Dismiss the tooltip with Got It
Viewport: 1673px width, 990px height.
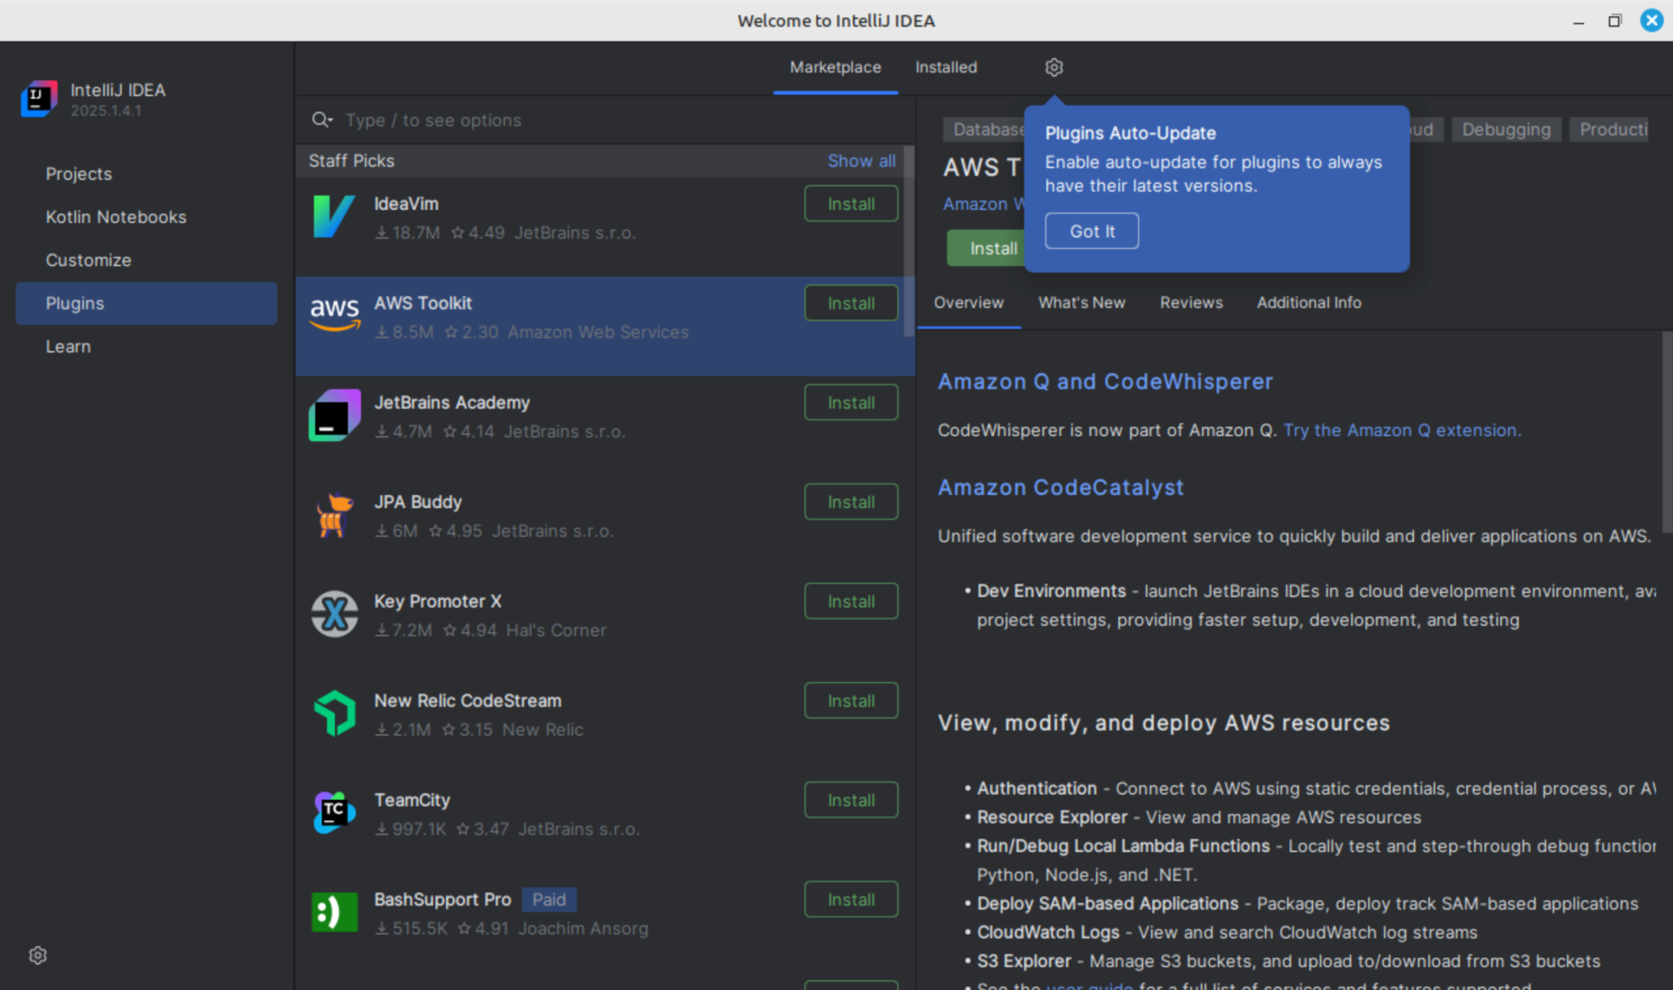click(1091, 230)
